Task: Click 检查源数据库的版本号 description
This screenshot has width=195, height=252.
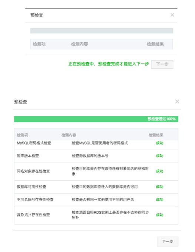Action: tap(90, 156)
